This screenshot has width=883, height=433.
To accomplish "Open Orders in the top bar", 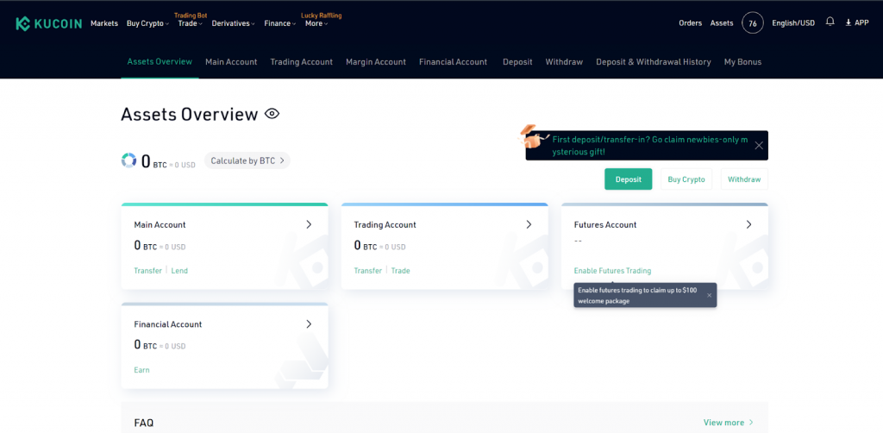I will (691, 23).
